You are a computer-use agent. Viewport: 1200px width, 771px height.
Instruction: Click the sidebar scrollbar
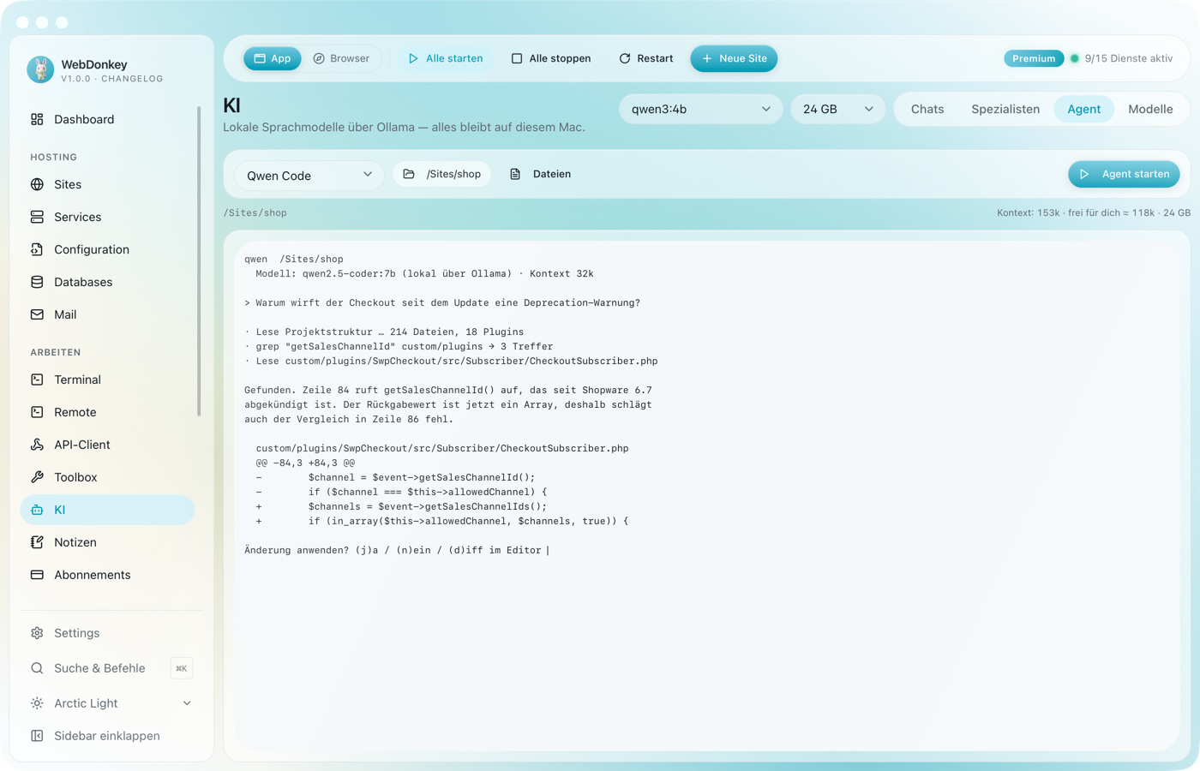199,261
